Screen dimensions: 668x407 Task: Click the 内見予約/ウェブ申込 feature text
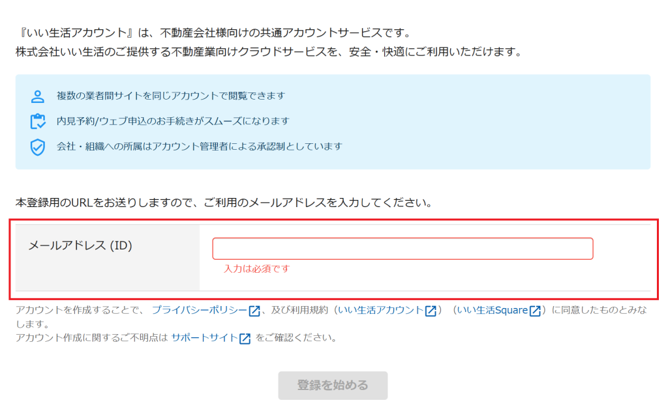pos(173,122)
